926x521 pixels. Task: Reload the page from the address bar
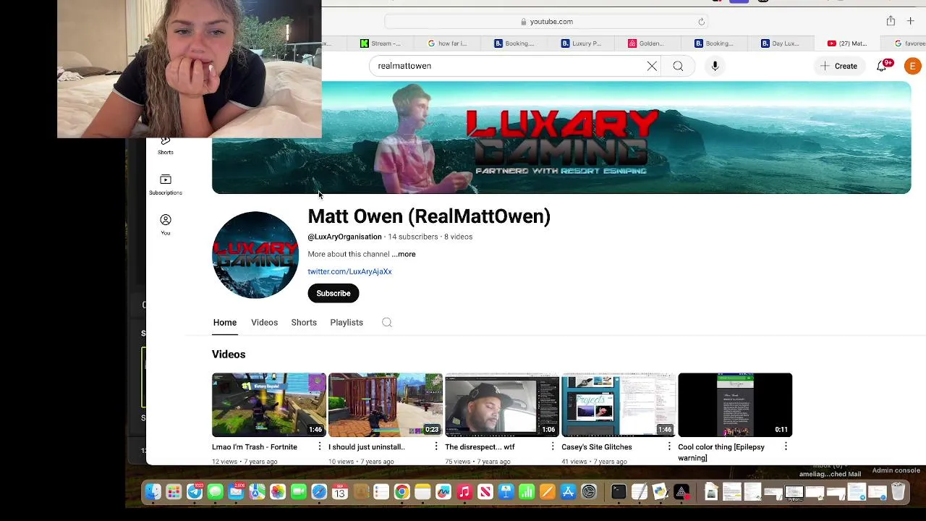[x=701, y=22]
